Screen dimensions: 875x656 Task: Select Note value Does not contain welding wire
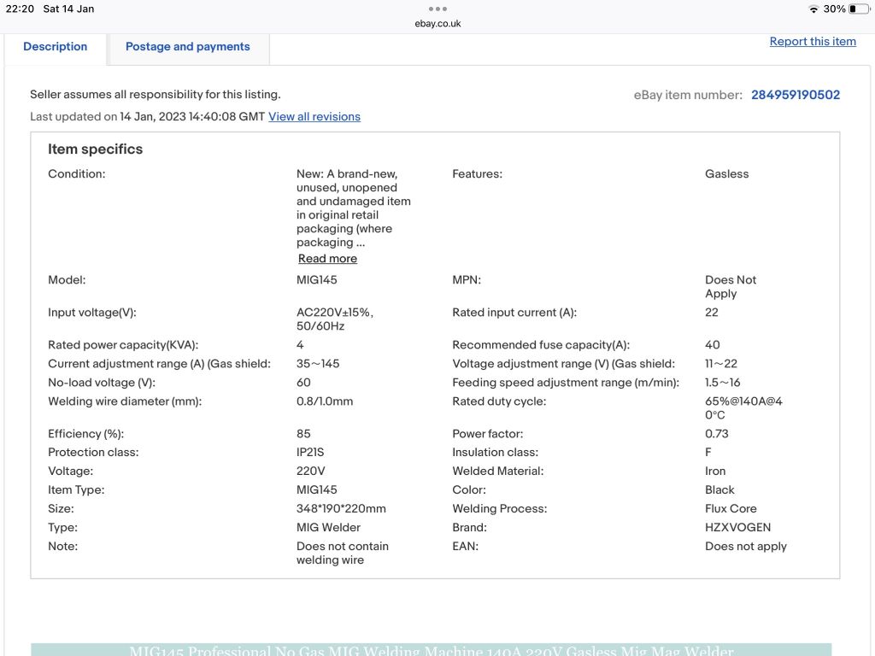(x=342, y=553)
